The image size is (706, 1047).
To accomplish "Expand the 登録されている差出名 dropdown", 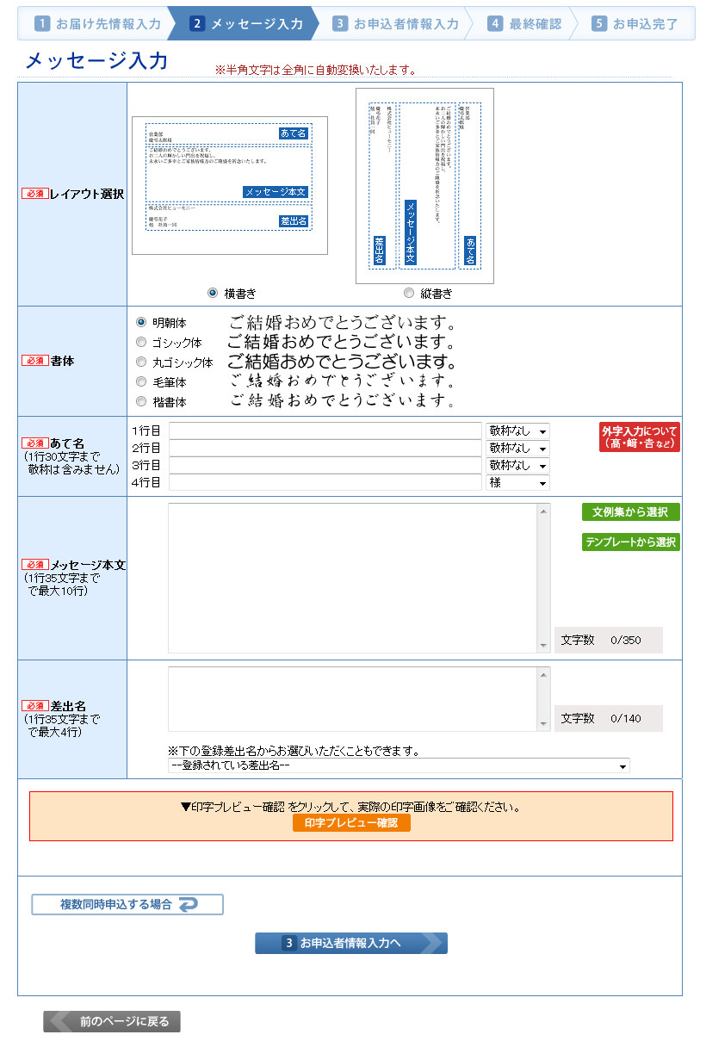I will (399, 765).
